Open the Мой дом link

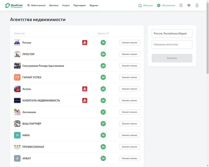pyautogui.click(x=146, y=5)
